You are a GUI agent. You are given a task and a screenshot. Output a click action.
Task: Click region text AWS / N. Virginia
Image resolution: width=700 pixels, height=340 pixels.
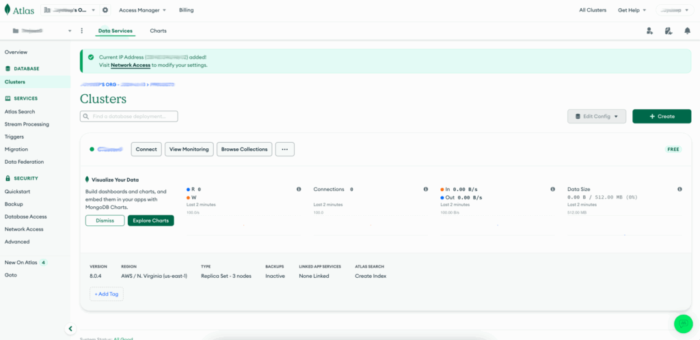pos(154,276)
